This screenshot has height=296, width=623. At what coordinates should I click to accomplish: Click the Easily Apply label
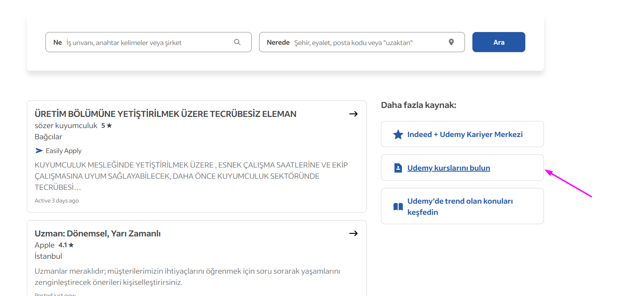pyautogui.click(x=64, y=151)
